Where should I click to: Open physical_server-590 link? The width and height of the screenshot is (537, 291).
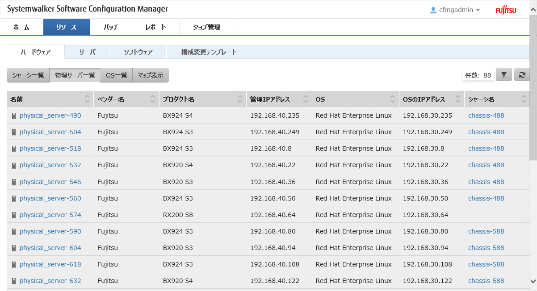[x=50, y=231]
